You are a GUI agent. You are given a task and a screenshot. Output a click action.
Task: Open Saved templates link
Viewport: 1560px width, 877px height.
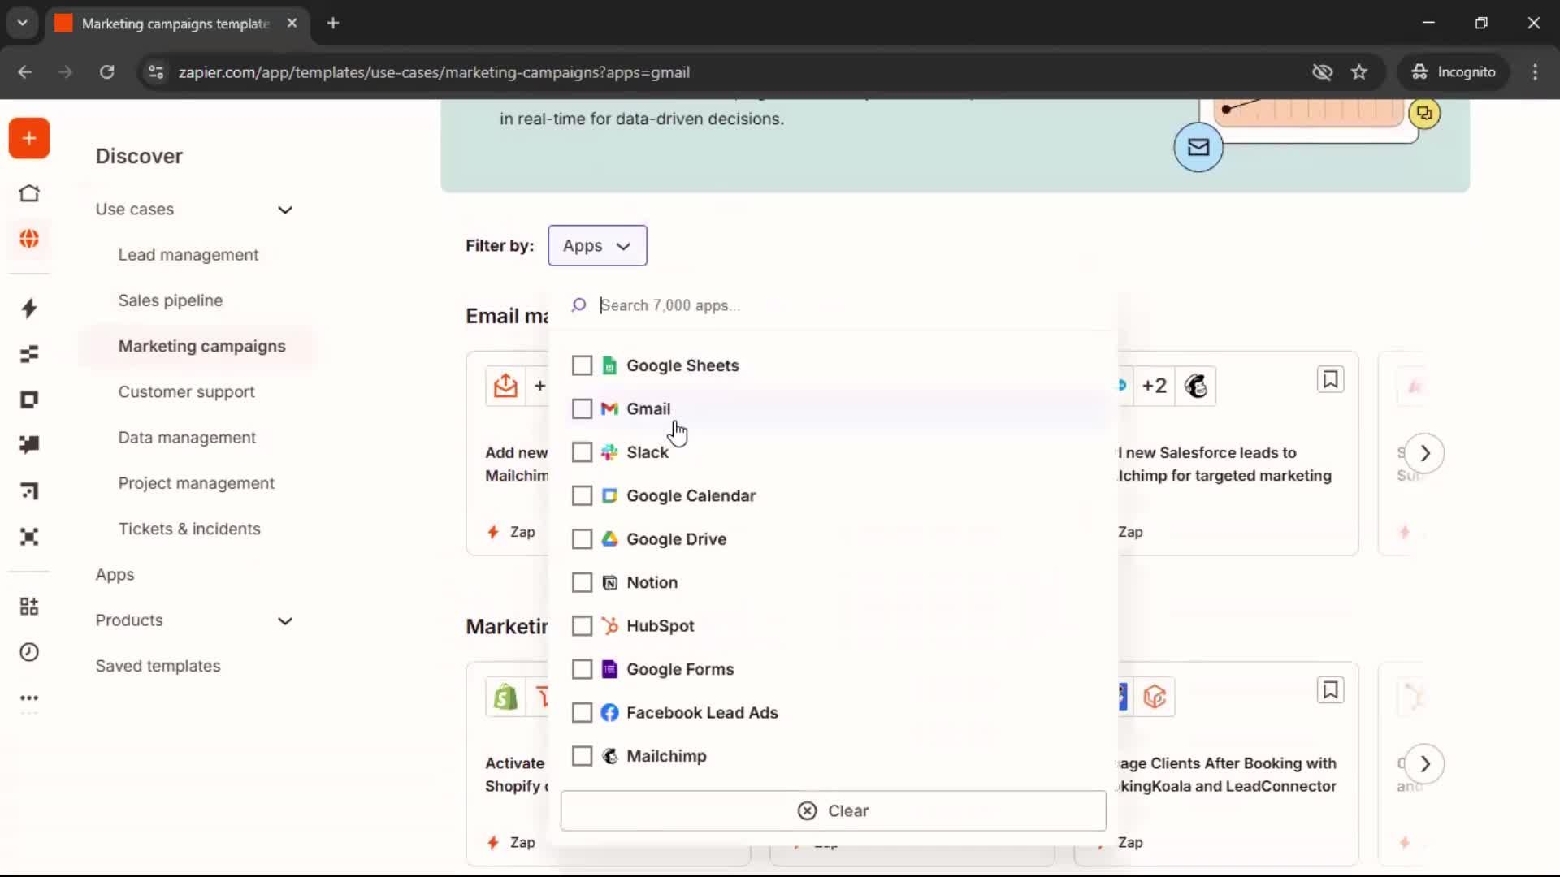pos(158,666)
